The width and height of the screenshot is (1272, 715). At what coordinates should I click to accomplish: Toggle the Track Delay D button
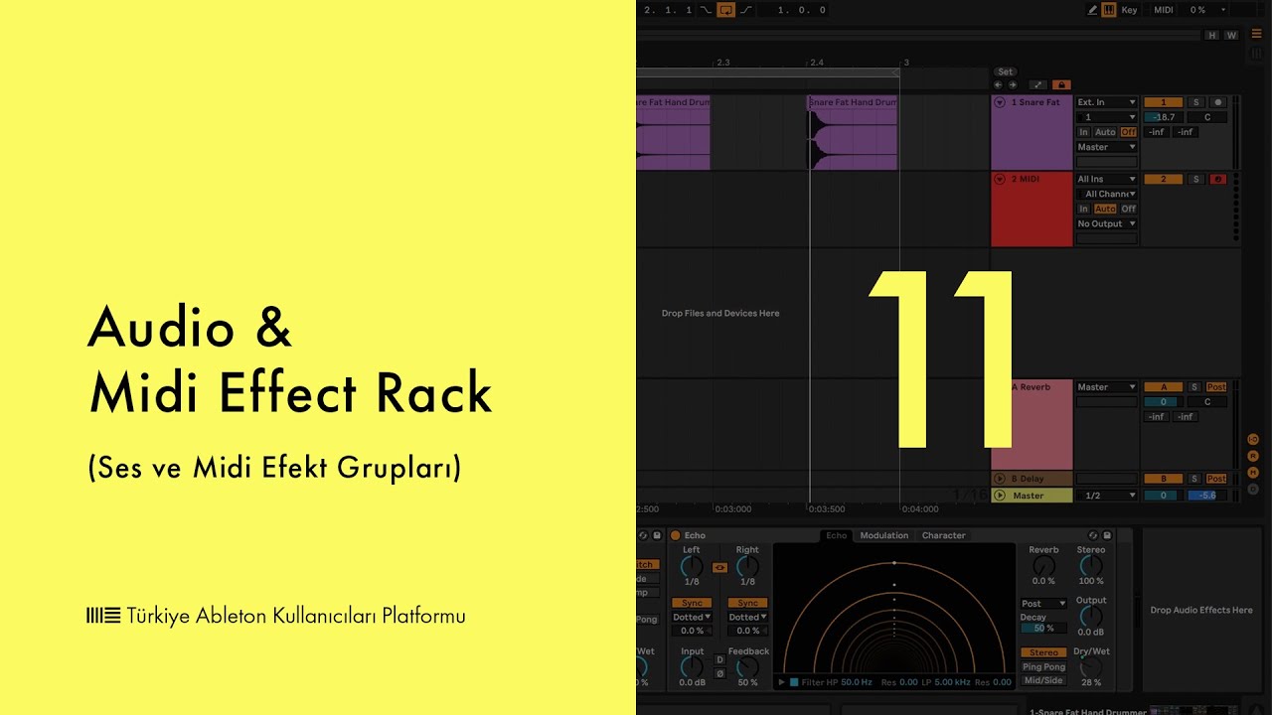1253,489
